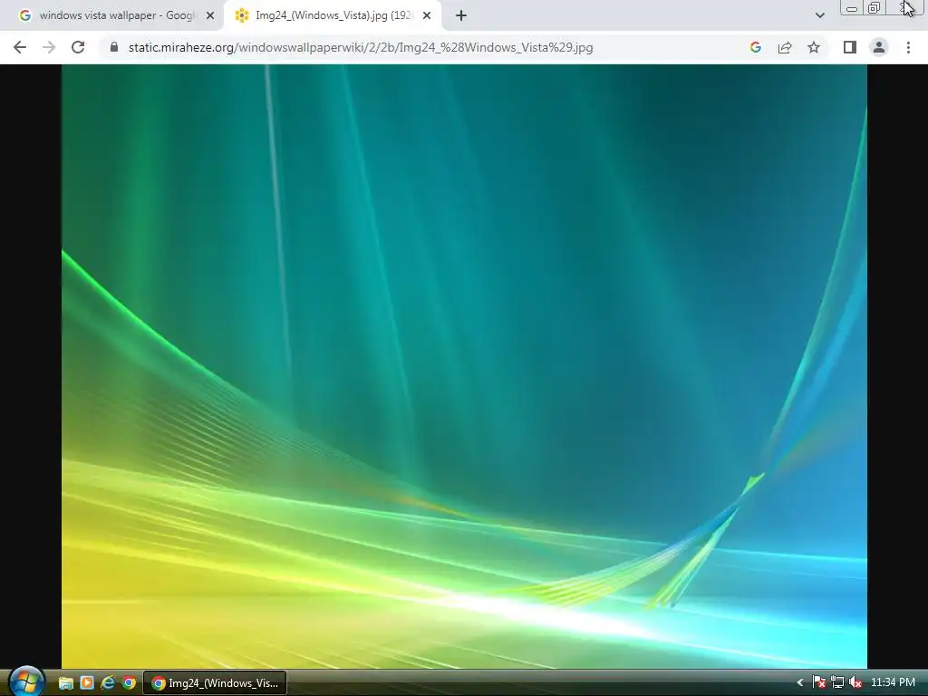Select Img24 Chrome taskbar button
This screenshot has width=928, height=696.
[215, 683]
